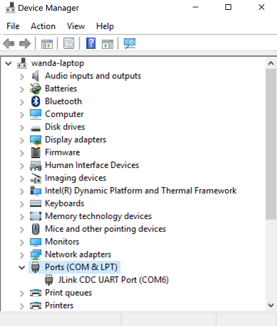Expand the Printers node
The width and height of the screenshot is (277, 326).
tap(22, 306)
